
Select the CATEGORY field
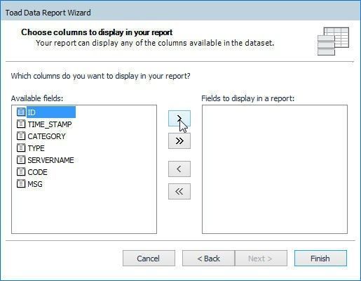coord(46,136)
